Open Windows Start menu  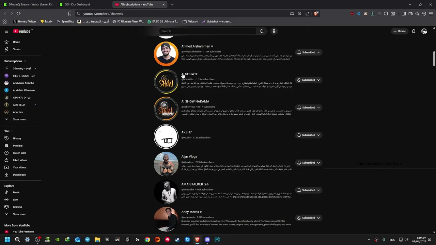(x=7, y=240)
